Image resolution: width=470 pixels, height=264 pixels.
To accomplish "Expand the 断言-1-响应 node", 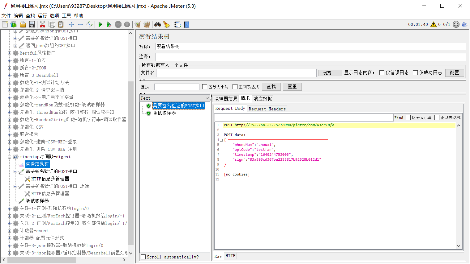I will coord(10,60).
